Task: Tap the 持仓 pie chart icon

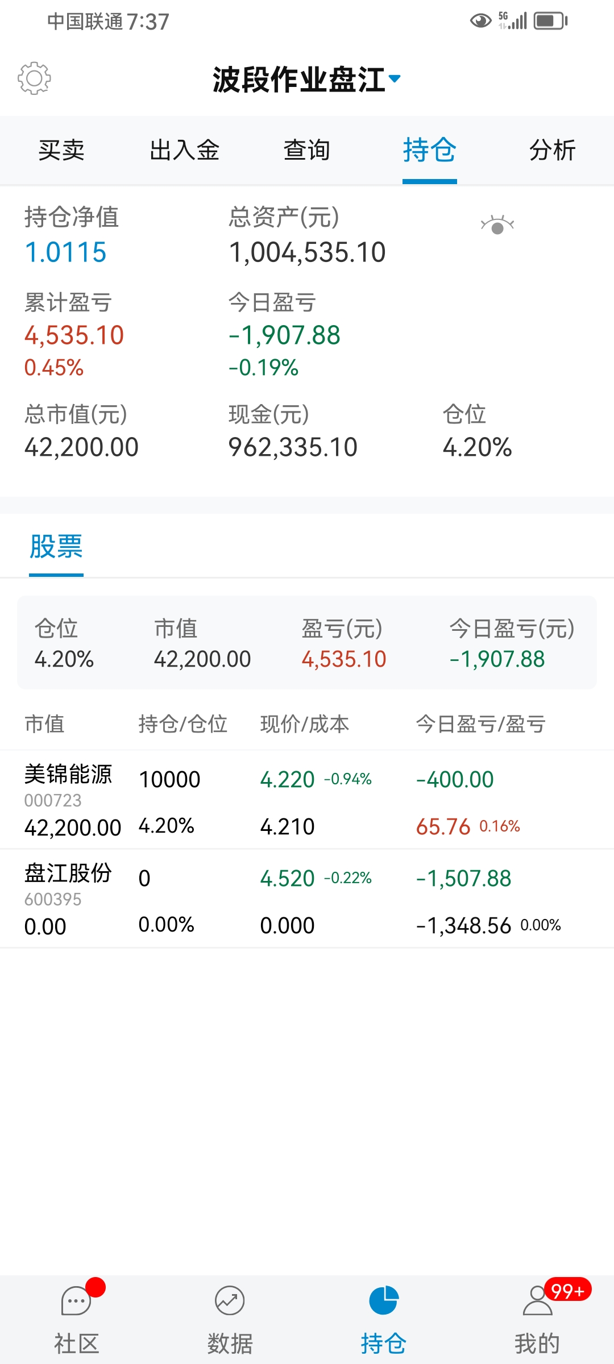Action: coord(384,1301)
